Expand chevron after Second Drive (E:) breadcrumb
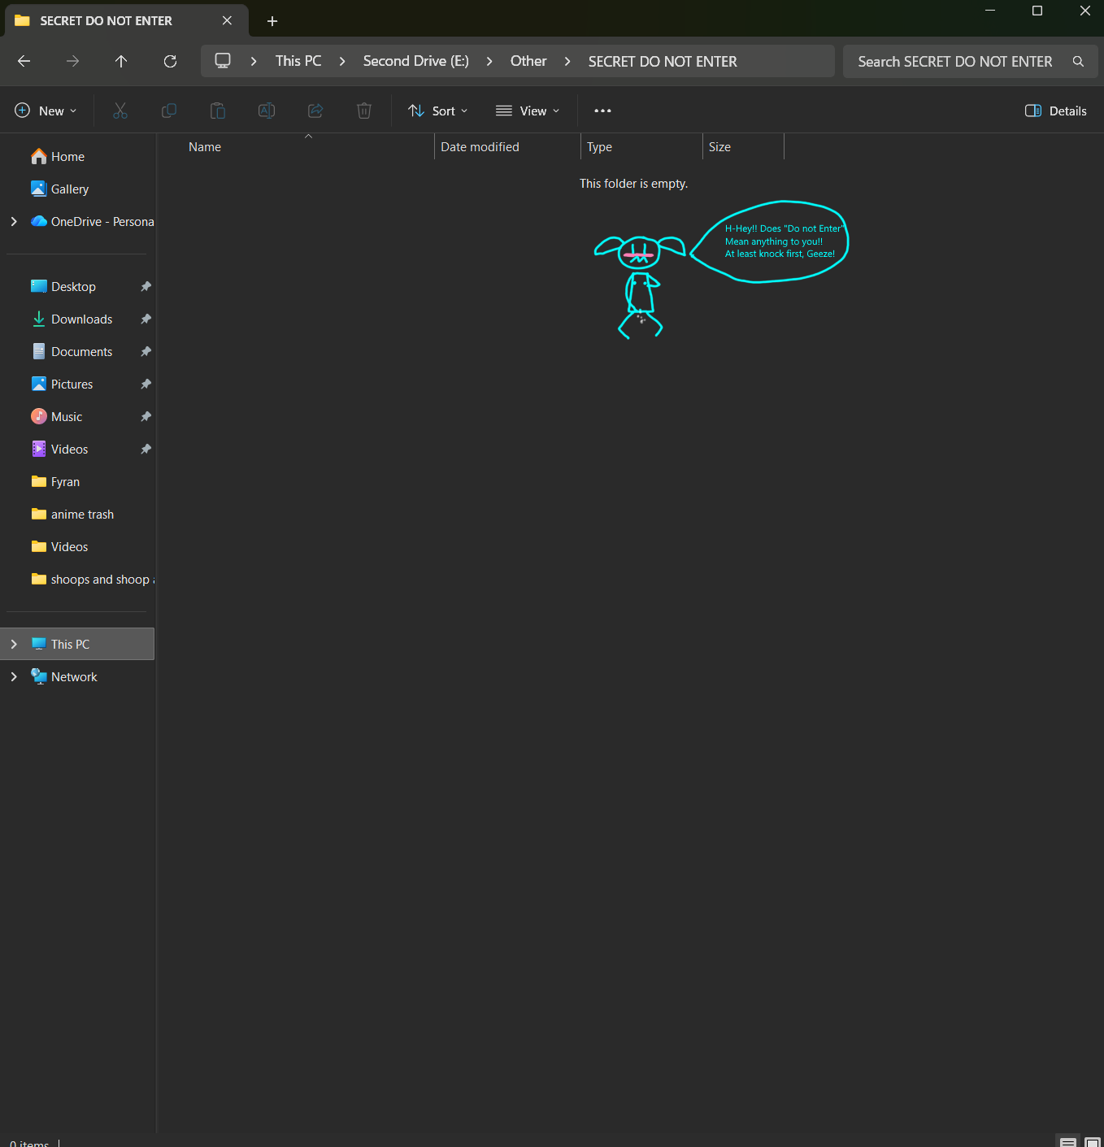The height and width of the screenshot is (1147, 1104). [x=489, y=62]
